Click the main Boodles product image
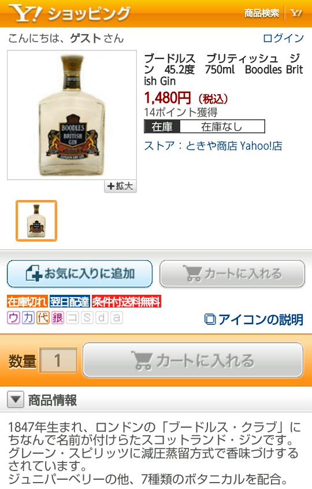This screenshot has width=312, height=489. click(x=72, y=115)
